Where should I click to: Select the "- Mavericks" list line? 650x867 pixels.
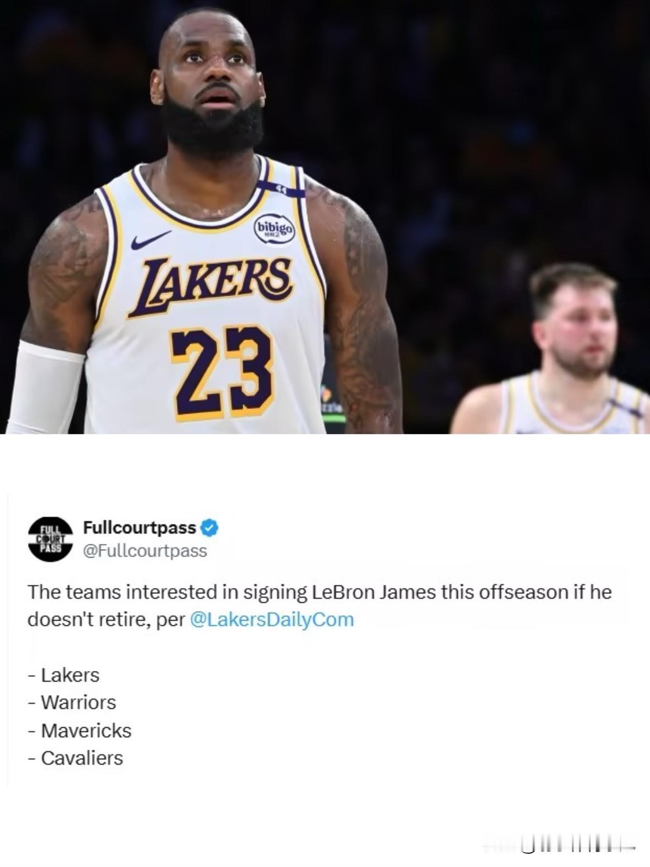tap(80, 730)
